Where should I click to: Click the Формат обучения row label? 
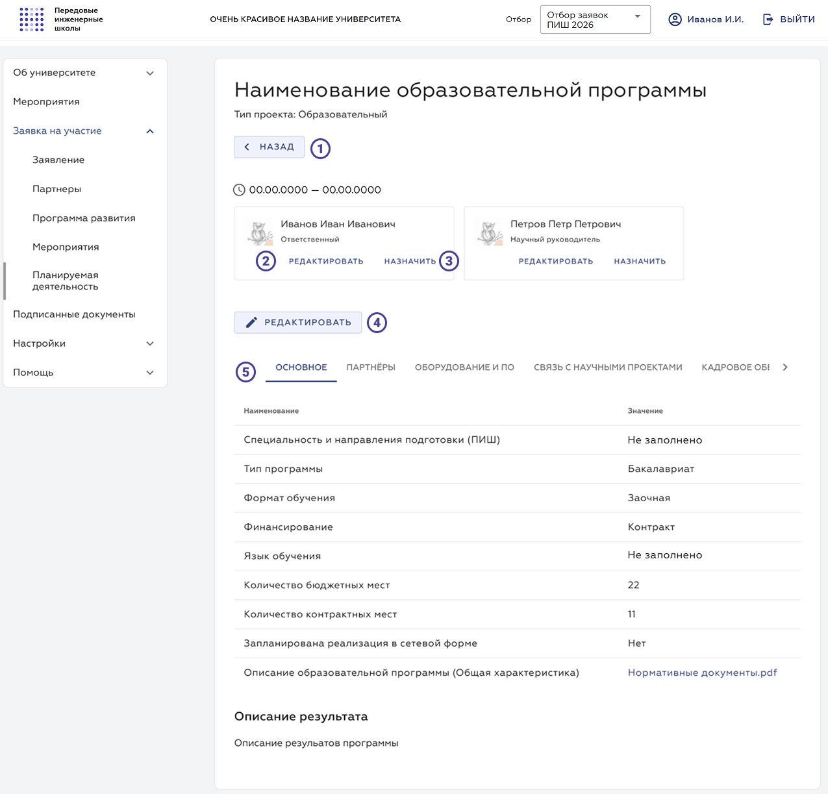pyautogui.click(x=290, y=498)
